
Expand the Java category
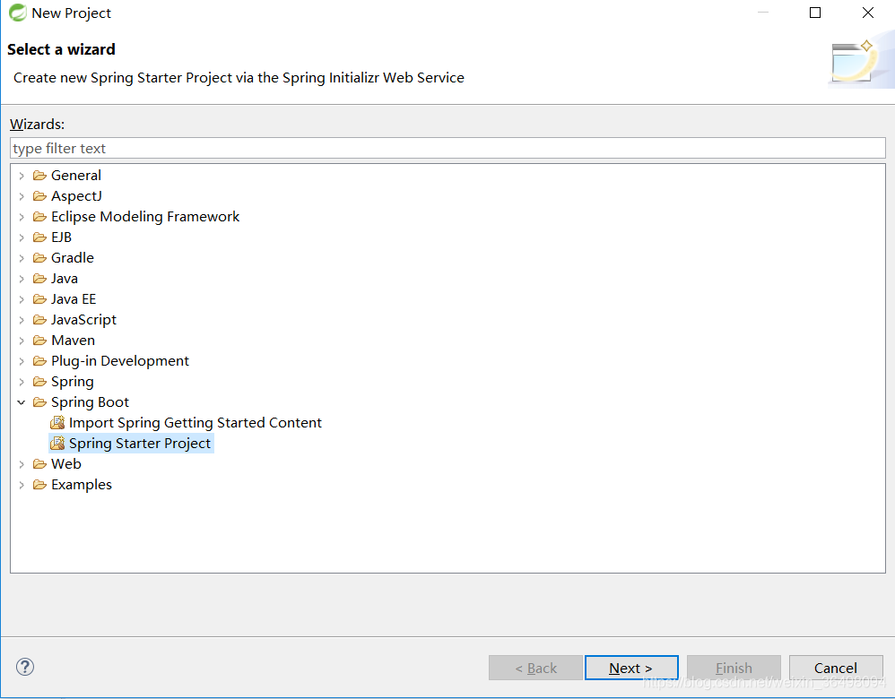point(22,279)
